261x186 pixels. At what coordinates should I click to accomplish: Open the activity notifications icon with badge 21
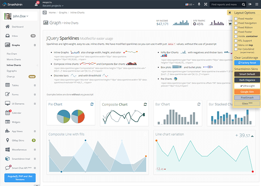coord(37,4)
